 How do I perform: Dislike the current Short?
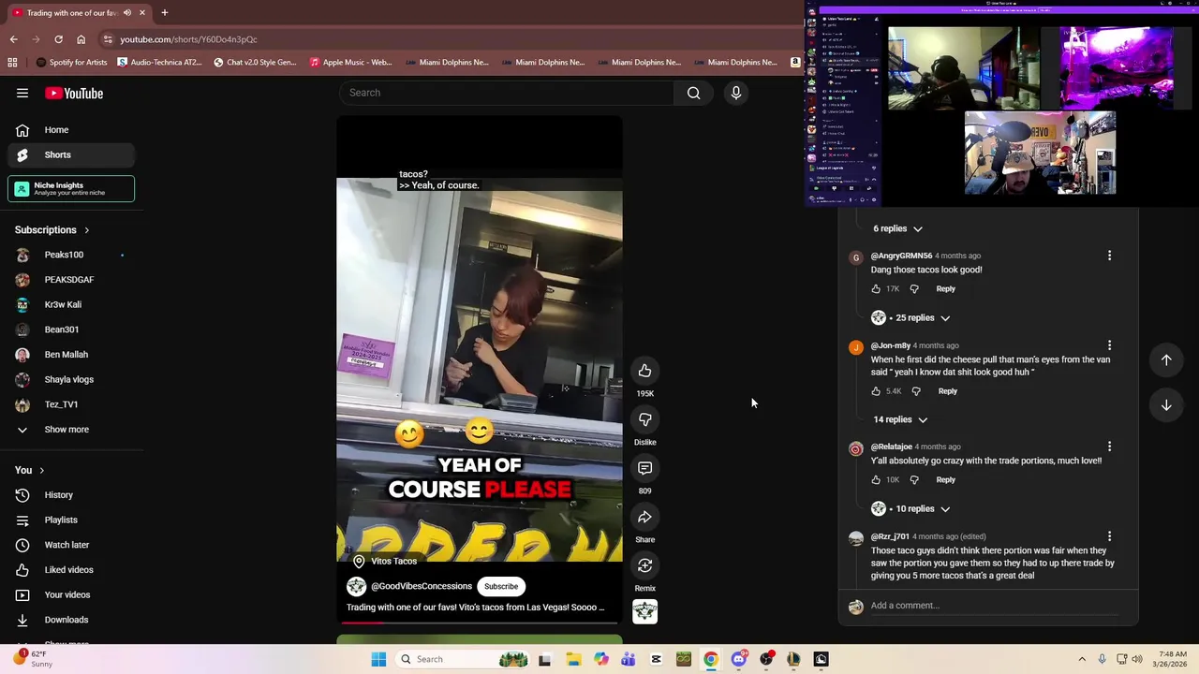(x=644, y=419)
